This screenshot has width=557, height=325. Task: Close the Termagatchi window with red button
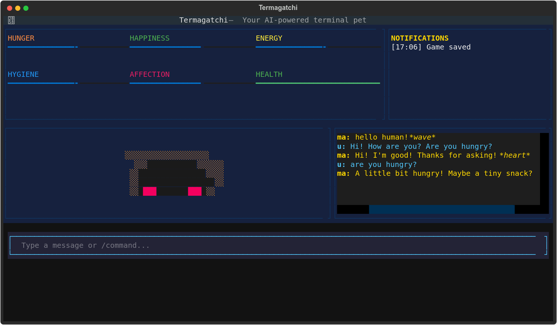click(10, 8)
